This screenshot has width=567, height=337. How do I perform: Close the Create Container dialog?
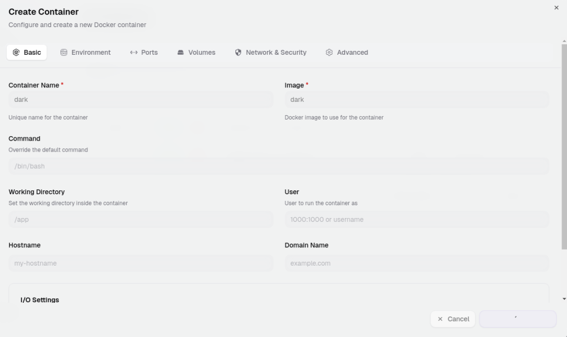tap(556, 8)
